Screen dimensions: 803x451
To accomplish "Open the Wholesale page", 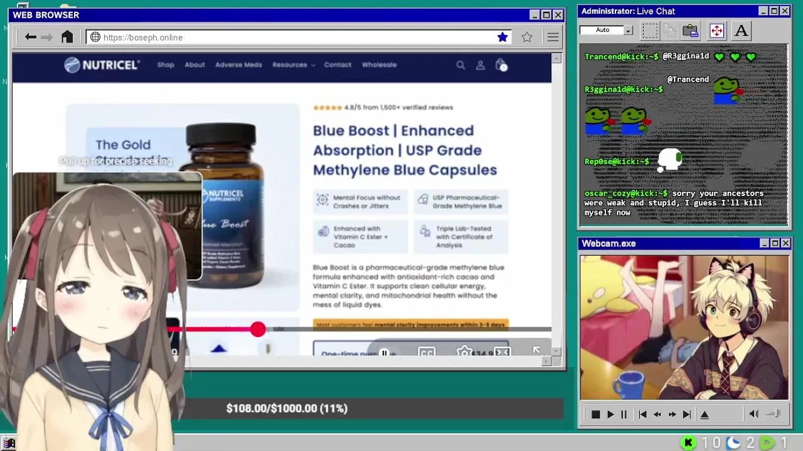I will point(379,65).
